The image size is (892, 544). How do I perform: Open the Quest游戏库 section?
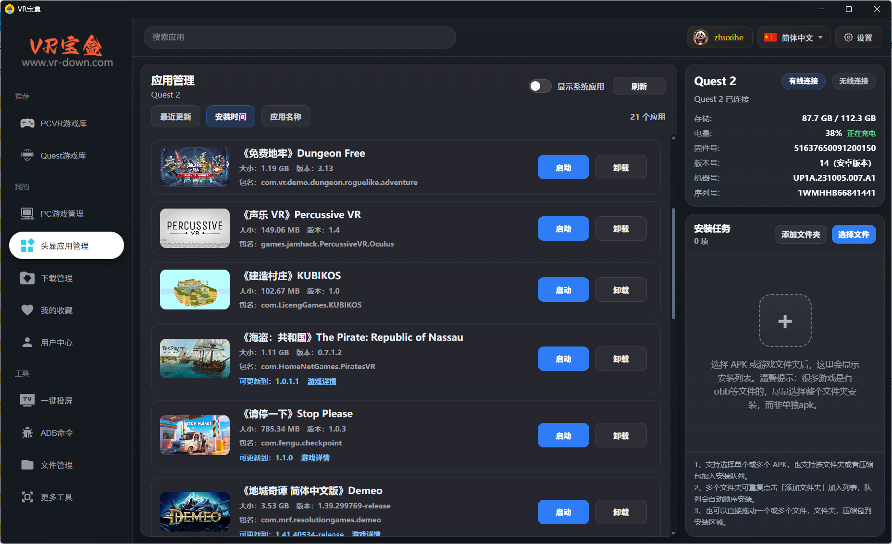pyautogui.click(x=63, y=155)
